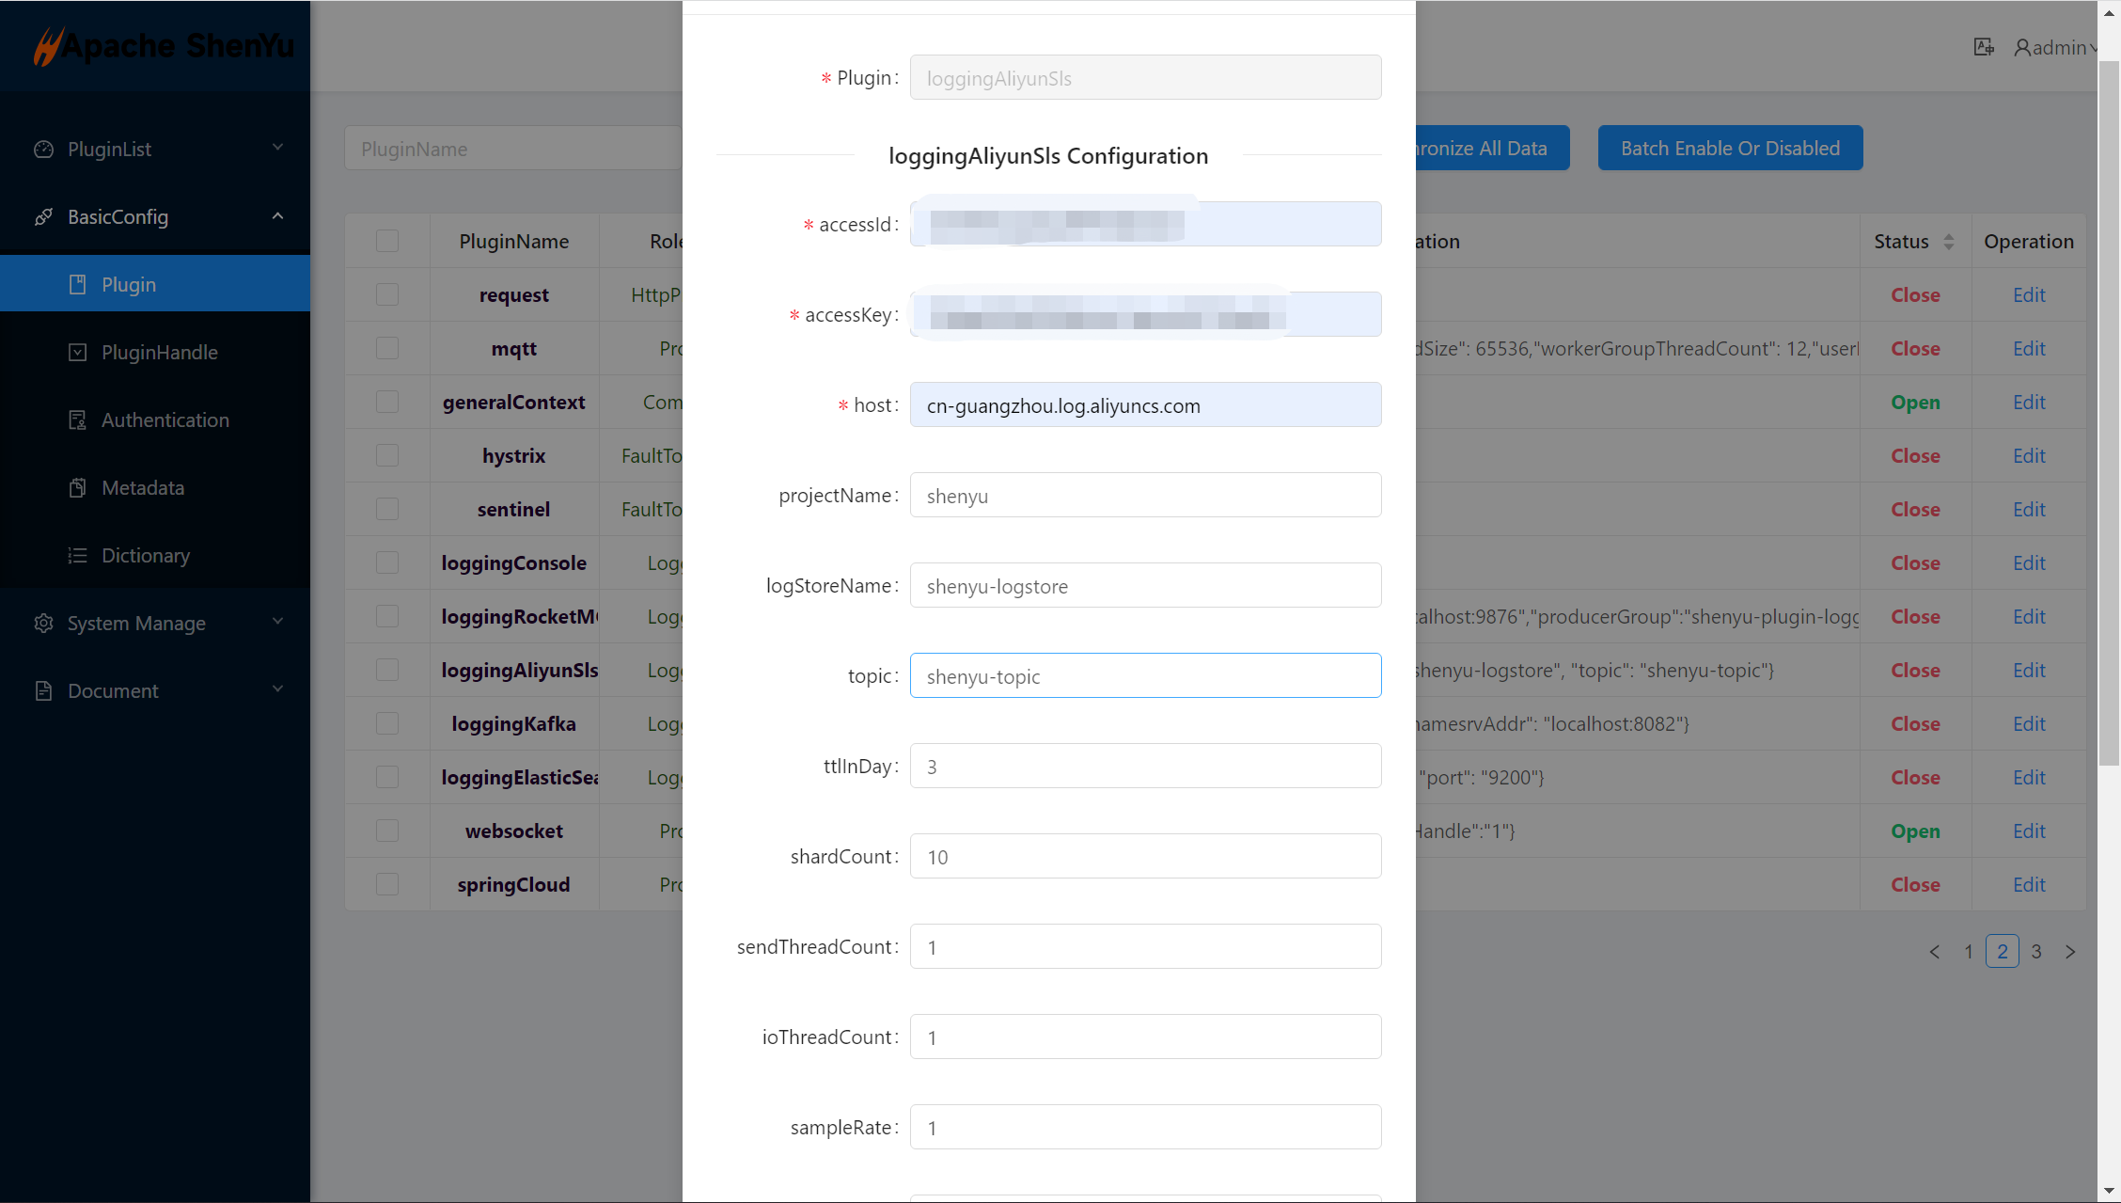Click the BasicConfig rocket icon
The height and width of the screenshot is (1203, 2121).
click(x=43, y=217)
